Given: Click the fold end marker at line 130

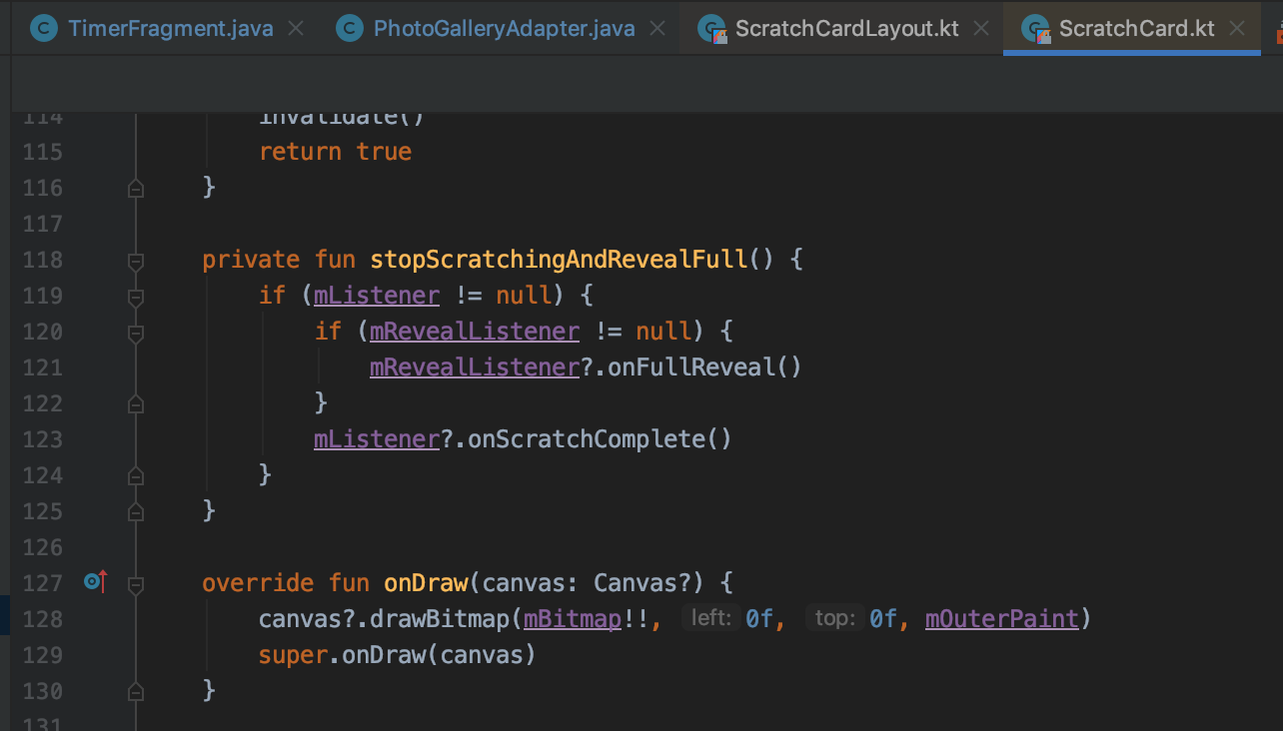Looking at the screenshot, I should [136, 691].
